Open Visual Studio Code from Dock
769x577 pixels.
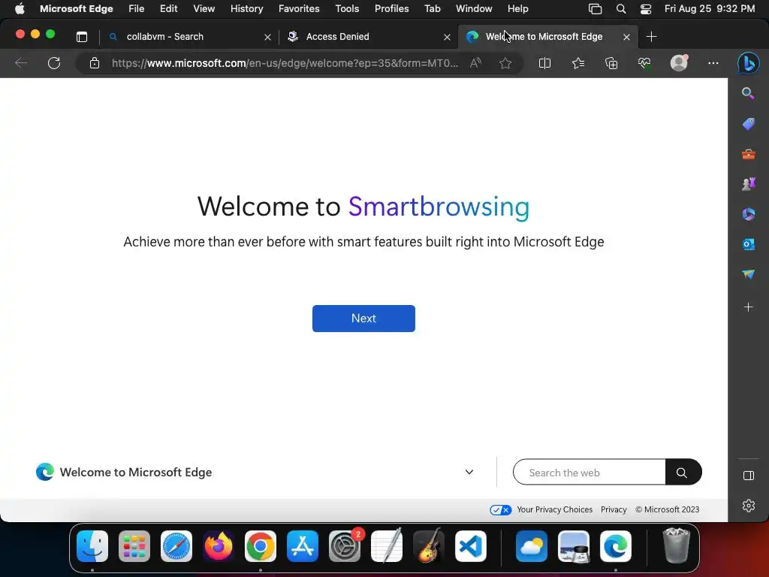tap(471, 546)
